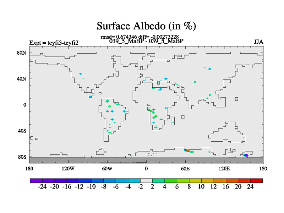Click the cyan swatch between -4 and -2
This screenshot has height=213, width=284.
[134, 181]
